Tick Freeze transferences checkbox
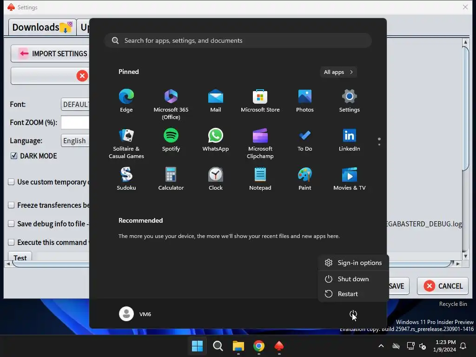This screenshot has width=476, height=357. [x=11, y=205]
